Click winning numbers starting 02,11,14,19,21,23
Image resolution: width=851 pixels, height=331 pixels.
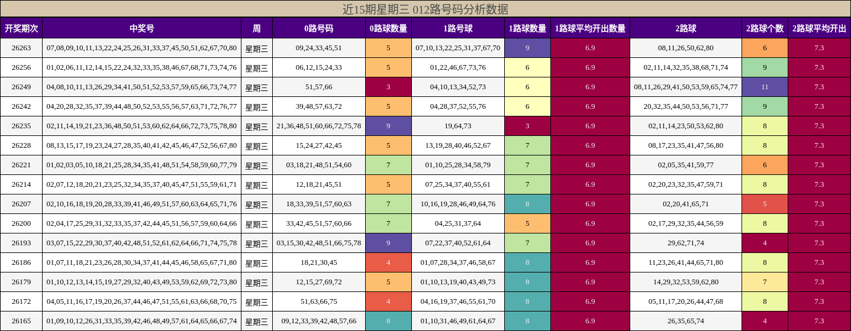pyautogui.click(x=141, y=126)
